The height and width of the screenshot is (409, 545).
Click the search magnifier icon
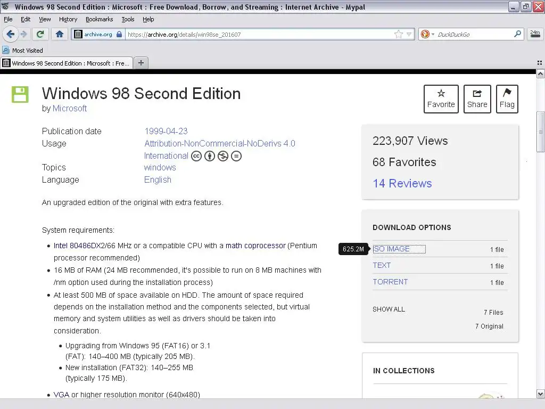(517, 34)
